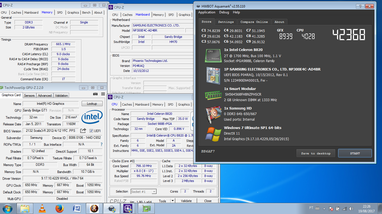Screen dimensions: 382x214
Task: Click the Core Speed value 798.10 MHz
Action: pos(144,166)
